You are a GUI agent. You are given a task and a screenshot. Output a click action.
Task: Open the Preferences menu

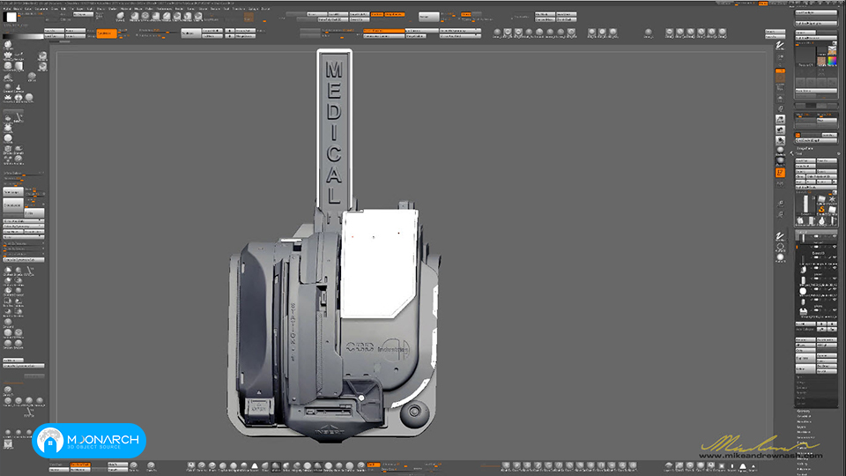[x=164, y=9]
